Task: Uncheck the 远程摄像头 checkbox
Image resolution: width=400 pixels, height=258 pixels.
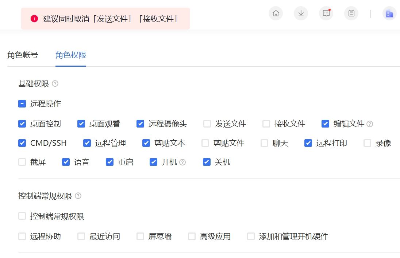Action: [140, 124]
